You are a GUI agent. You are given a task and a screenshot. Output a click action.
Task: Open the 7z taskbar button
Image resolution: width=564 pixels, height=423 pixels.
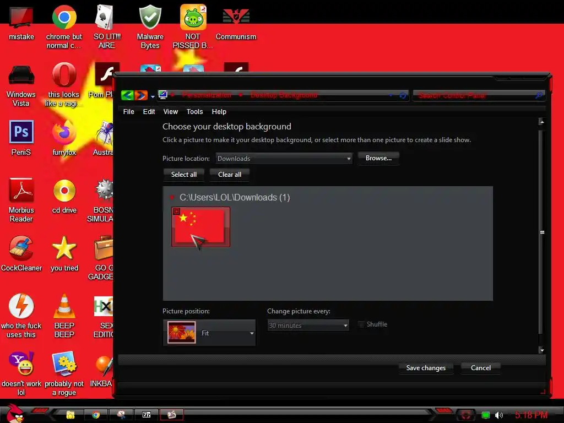pos(147,415)
